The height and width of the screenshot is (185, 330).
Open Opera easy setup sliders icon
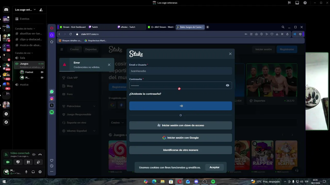click(282, 34)
